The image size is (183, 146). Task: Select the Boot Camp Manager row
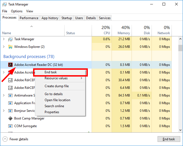(86, 118)
